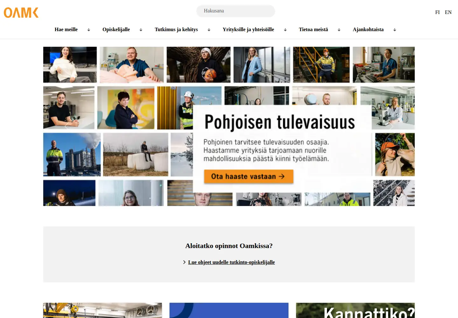Advance to the next carousel slide

click(x=392, y=126)
